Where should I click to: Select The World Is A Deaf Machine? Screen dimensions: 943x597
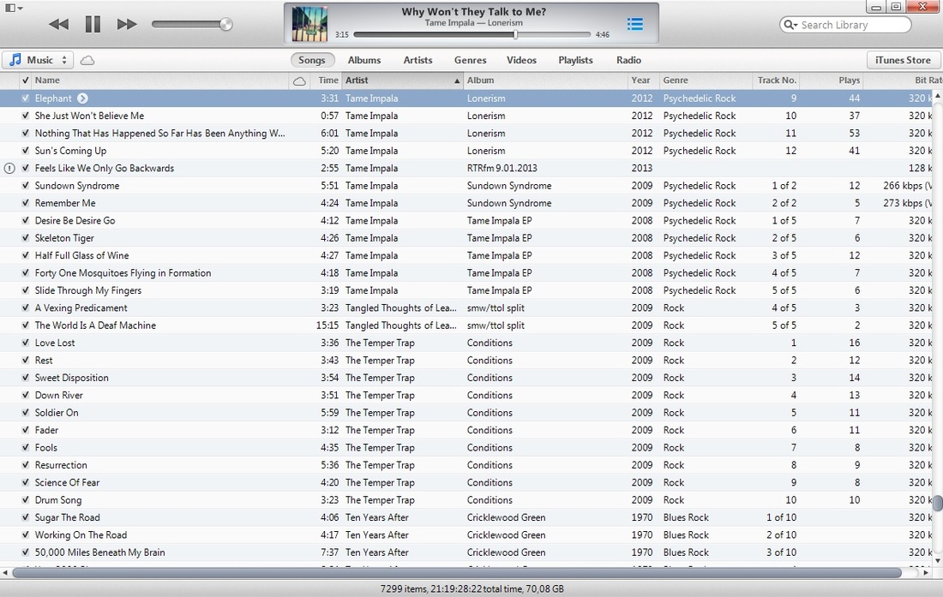tap(95, 325)
